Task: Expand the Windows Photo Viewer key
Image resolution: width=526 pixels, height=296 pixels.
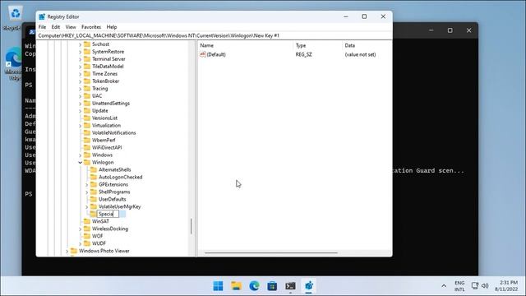Action: pos(67,251)
